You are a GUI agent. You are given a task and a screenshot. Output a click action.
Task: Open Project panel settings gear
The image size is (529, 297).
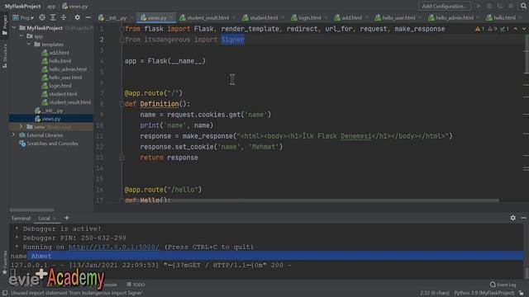pos(77,17)
